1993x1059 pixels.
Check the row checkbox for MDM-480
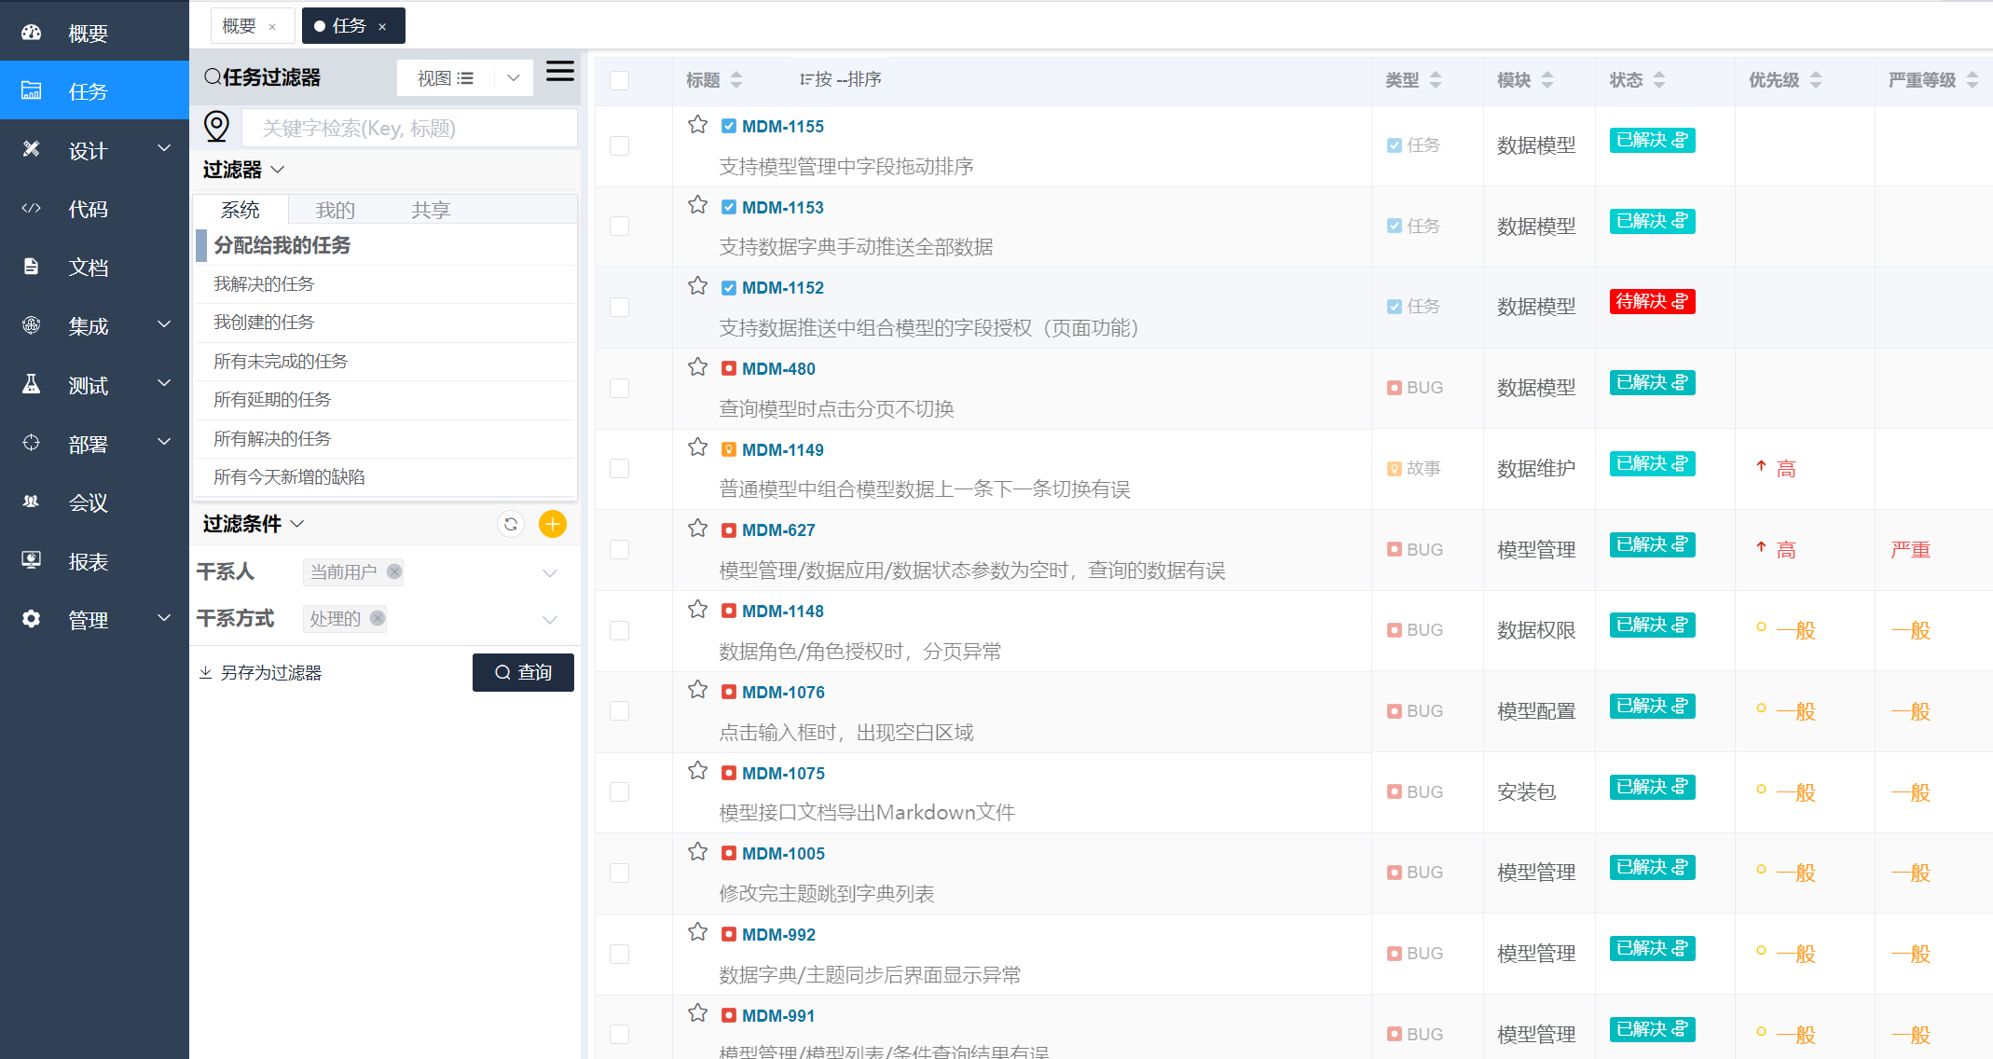tap(619, 388)
